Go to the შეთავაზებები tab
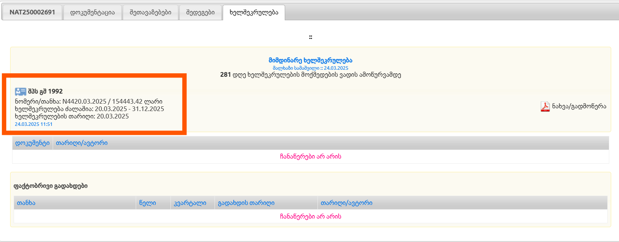Viewport: 619px width, 242px height. coord(151,12)
